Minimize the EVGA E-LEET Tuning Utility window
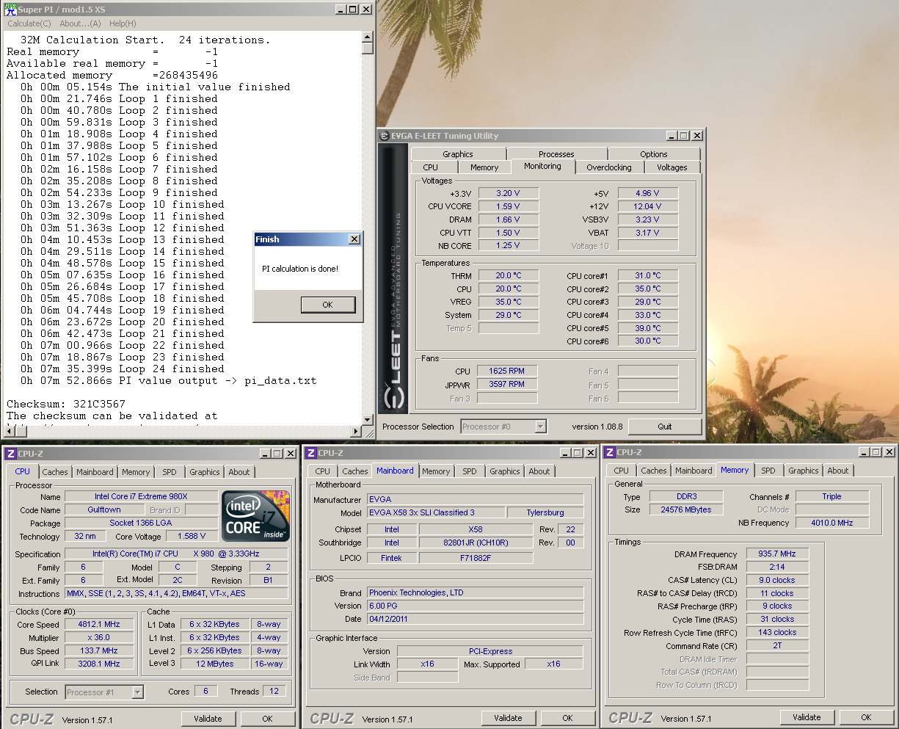 coord(671,136)
